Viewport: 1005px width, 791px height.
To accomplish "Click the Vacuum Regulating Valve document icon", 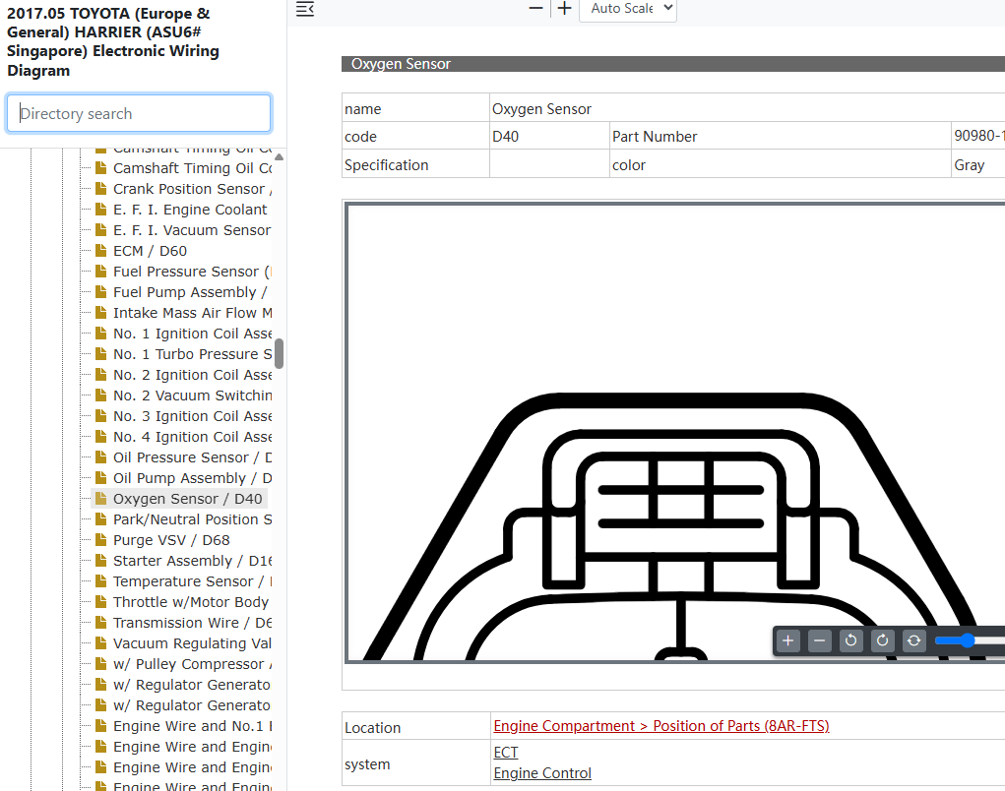I will pos(100,642).
